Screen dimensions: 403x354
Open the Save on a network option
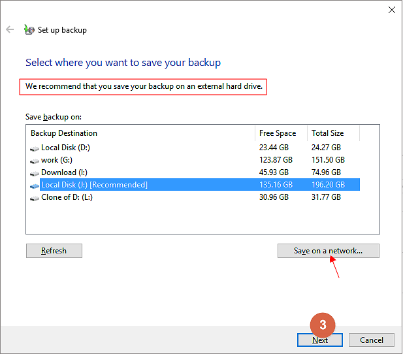[x=328, y=251]
